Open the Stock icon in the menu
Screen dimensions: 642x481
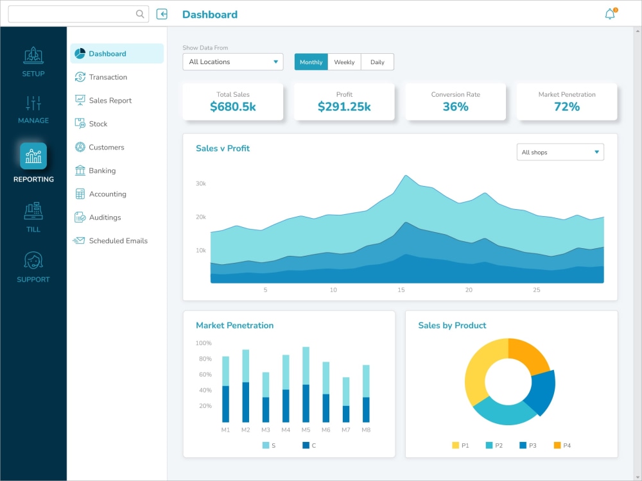(x=81, y=124)
